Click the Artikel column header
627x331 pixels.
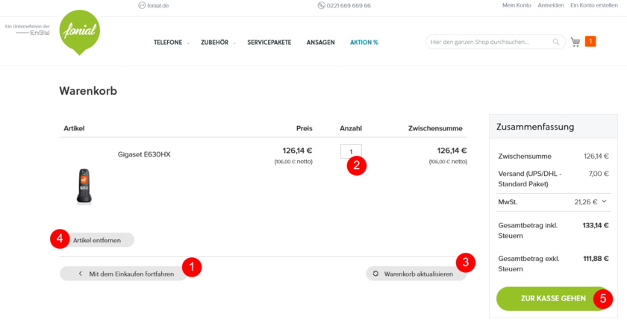coord(74,128)
